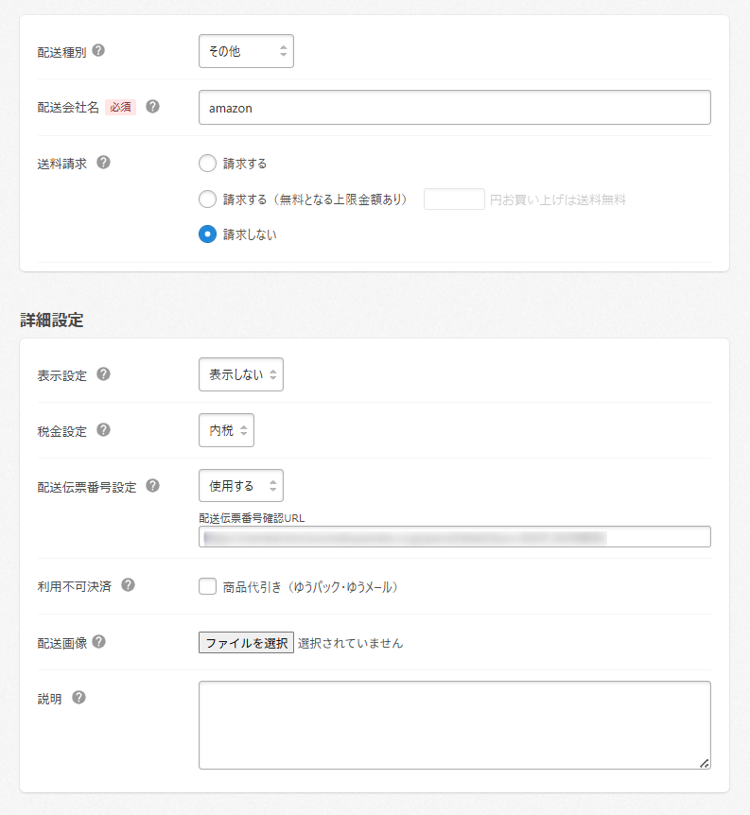The width and height of the screenshot is (750, 815).
Task: Click the 税金設定 help icon
Action: coord(104,430)
